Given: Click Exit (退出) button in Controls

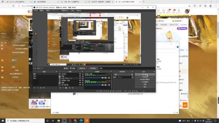Looking at the screenshot, I should coord(145,87).
